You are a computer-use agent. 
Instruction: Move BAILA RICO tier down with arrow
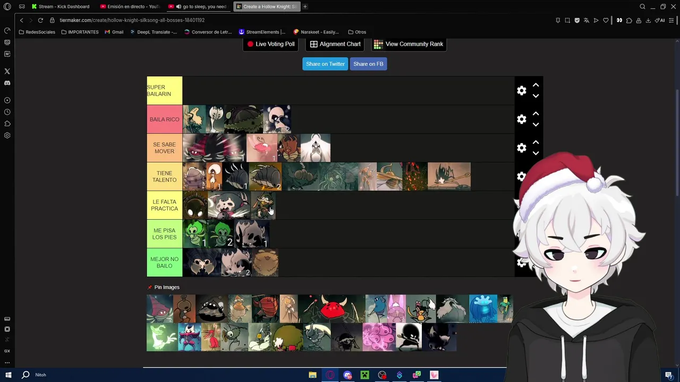535,125
